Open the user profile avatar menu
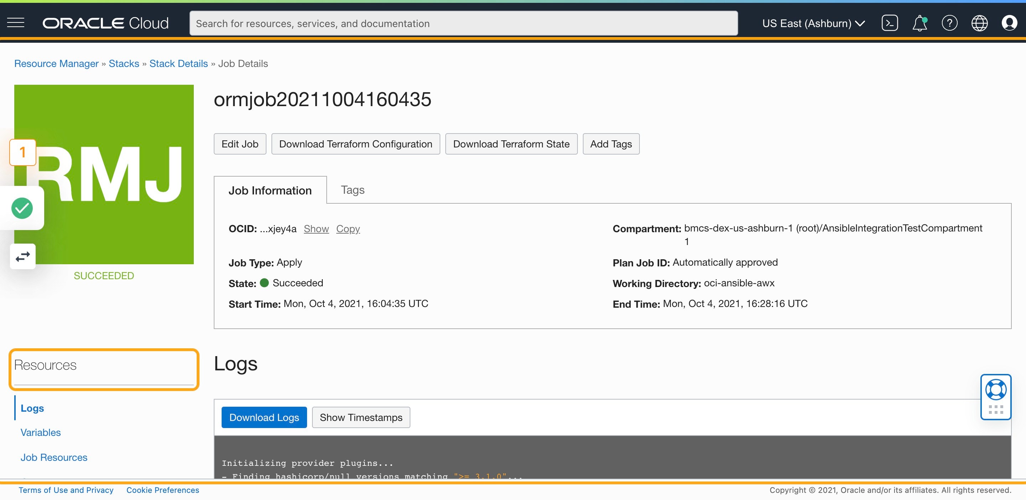 pos(1009,23)
